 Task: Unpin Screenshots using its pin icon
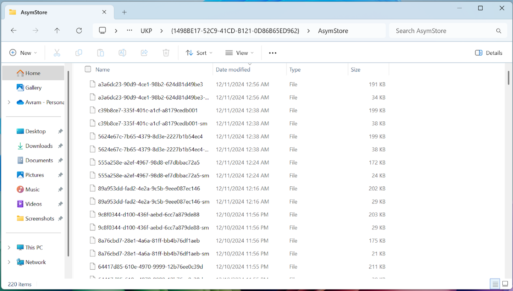click(x=60, y=218)
